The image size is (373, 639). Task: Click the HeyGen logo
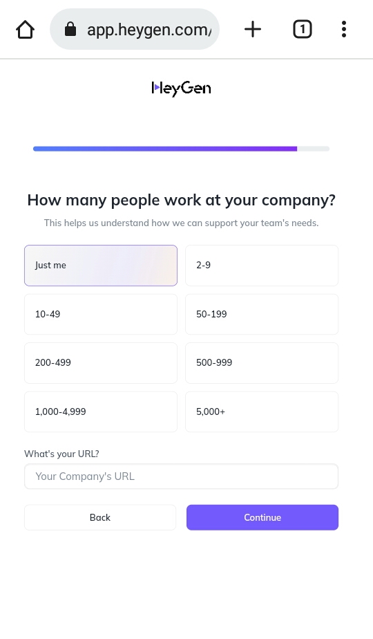point(181,88)
